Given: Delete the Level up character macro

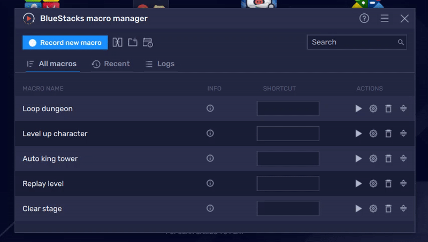Looking at the screenshot, I should [x=388, y=134].
